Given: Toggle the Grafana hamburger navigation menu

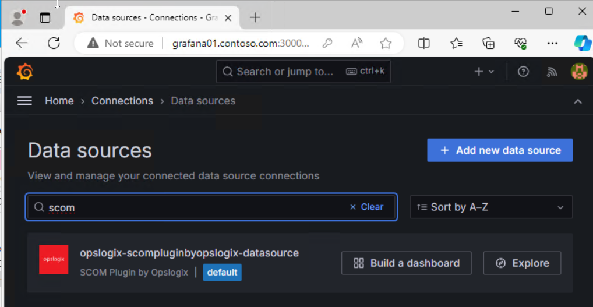Looking at the screenshot, I should [x=24, y=101].
